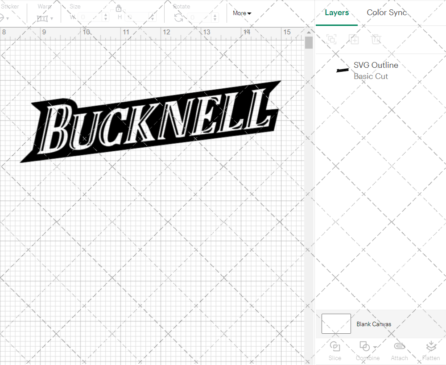Select the Blank Canvas entry
This screenshot has height=365, width=446.
point(374,324)
